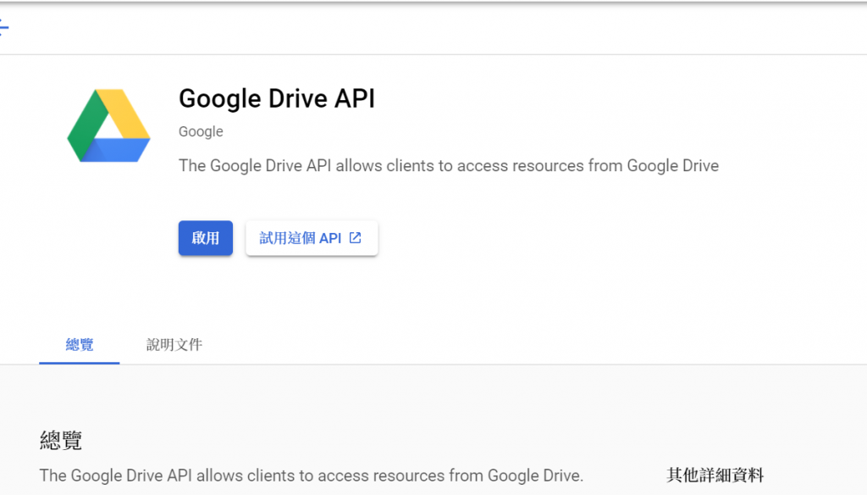Viewport: 867px width, 495px height.
Task: Click the Google Drive triangle logo
Action: (x=108, y=125)
